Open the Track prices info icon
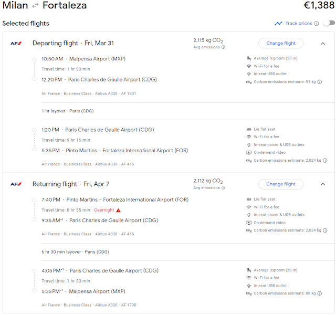The image size is (336, 315). [316, 24]
